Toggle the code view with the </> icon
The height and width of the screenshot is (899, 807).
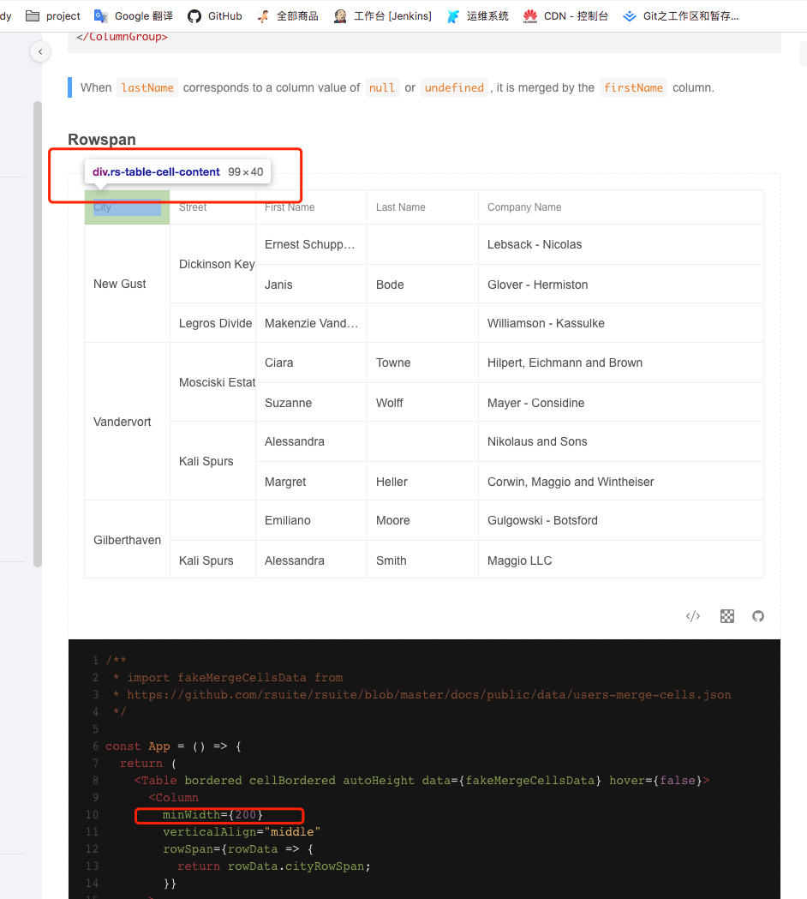point(692,616)
